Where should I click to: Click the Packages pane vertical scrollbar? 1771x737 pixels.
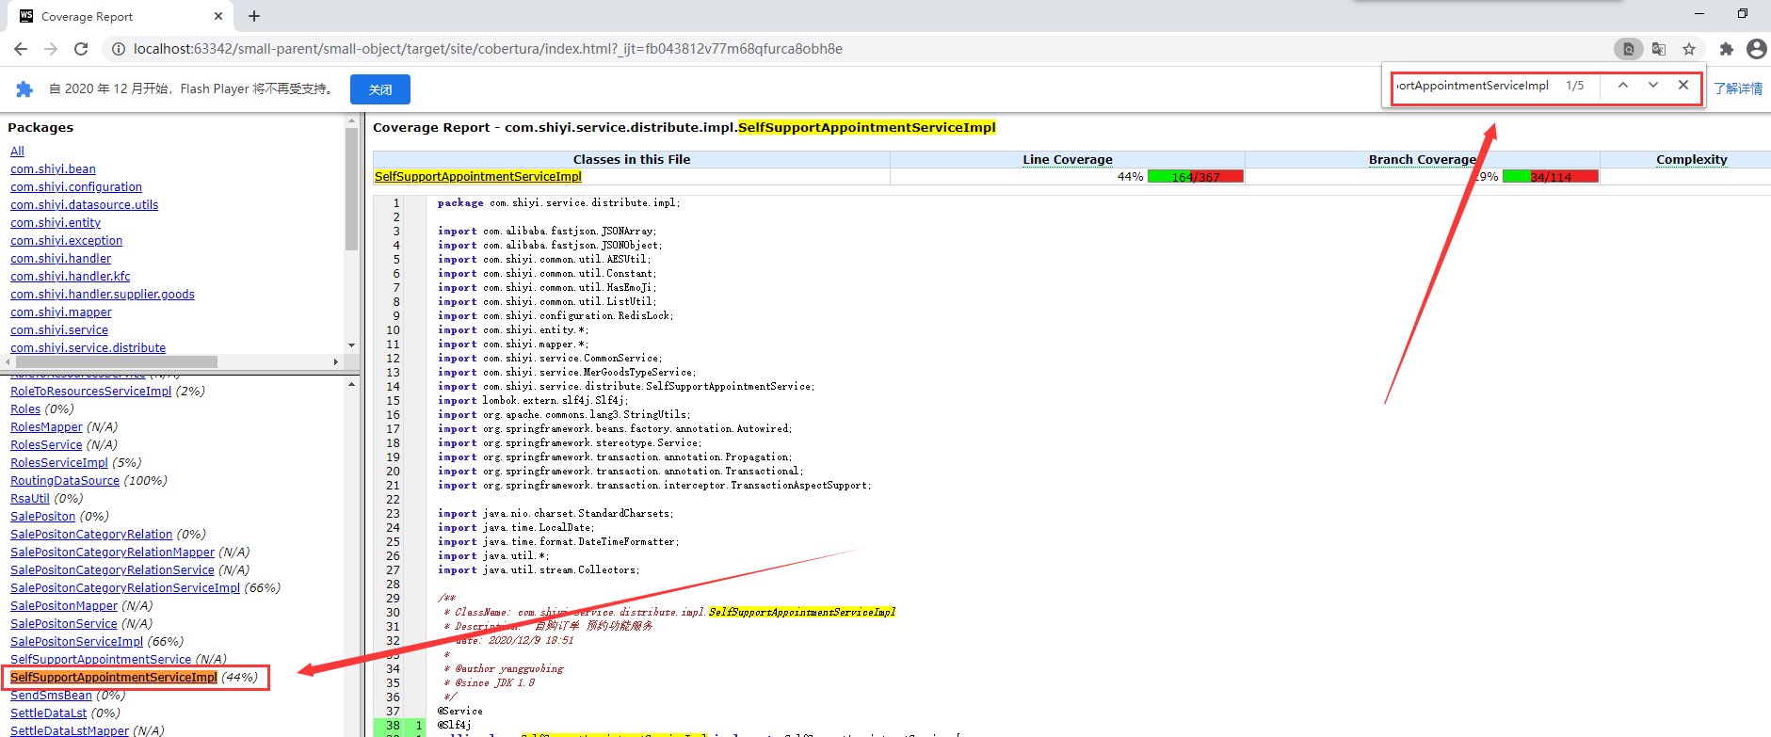click(x=351, y=188)
